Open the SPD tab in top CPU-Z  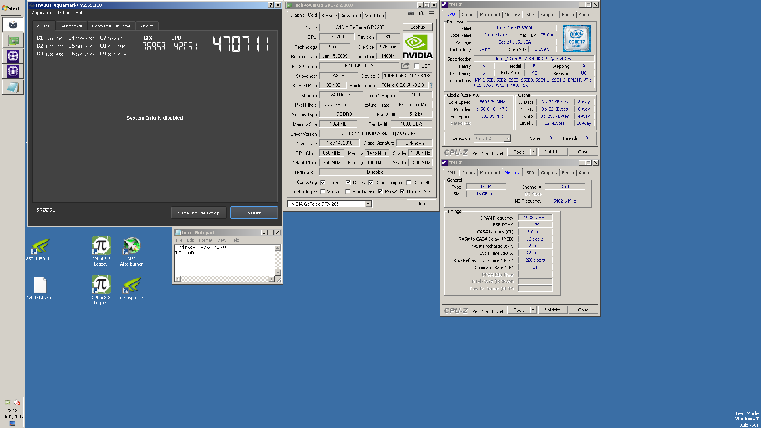point(530,15)
